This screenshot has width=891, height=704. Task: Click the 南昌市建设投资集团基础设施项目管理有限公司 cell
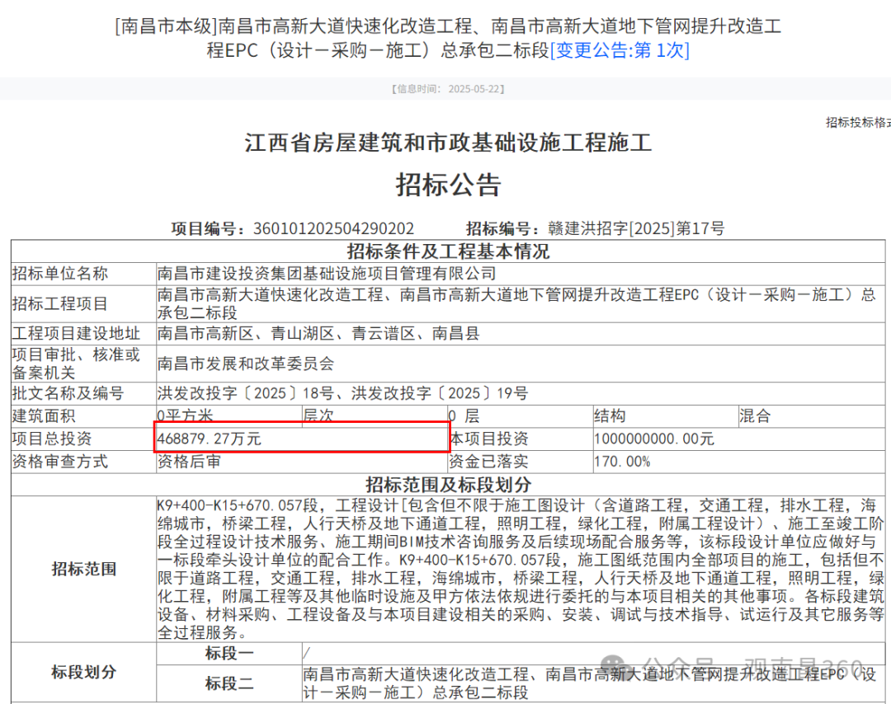tap(327, 273)
